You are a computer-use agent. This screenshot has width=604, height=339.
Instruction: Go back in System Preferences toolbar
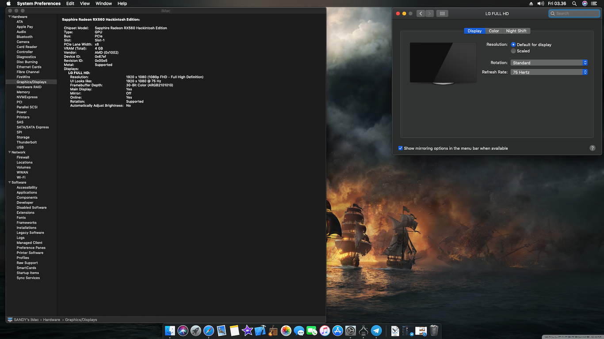tap(421, 13)
